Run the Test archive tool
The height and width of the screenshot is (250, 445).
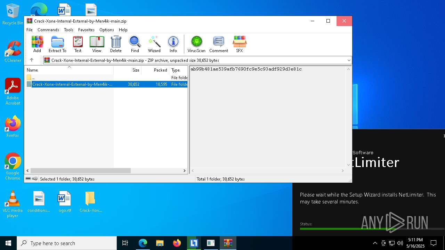pyautogui.click(x=78, y=44)
